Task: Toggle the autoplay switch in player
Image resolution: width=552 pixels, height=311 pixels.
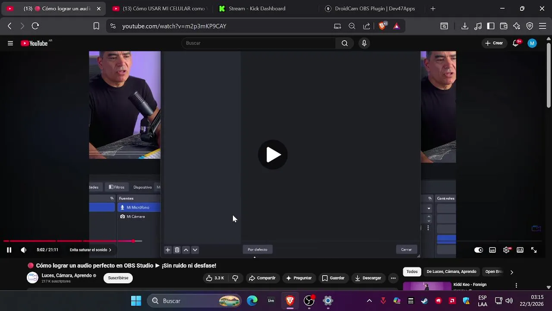Action: click(479, 250)
